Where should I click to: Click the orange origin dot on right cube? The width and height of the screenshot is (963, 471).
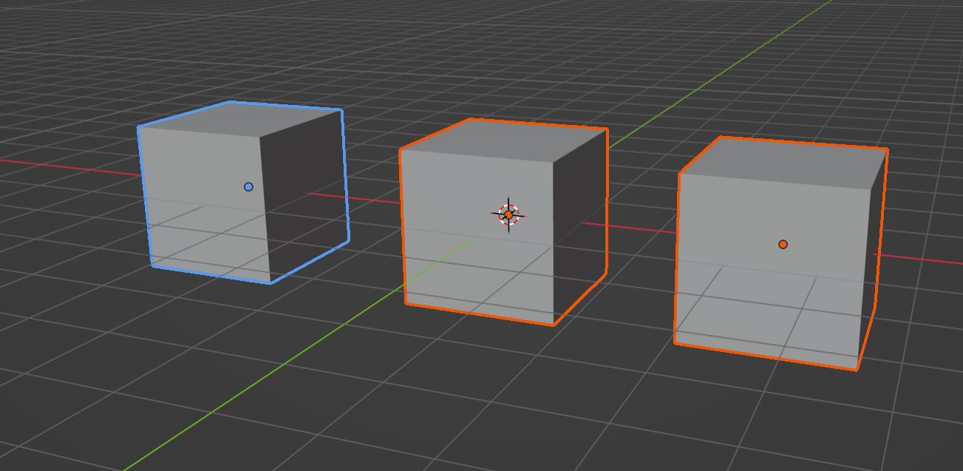coord(783,245)
